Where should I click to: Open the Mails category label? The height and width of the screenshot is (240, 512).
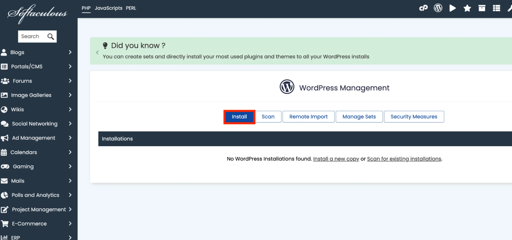pyautogui.click(x=18, y=181)
